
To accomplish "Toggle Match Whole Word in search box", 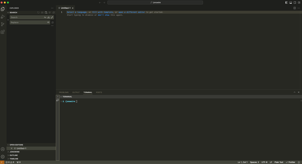I will pos(48,17).
